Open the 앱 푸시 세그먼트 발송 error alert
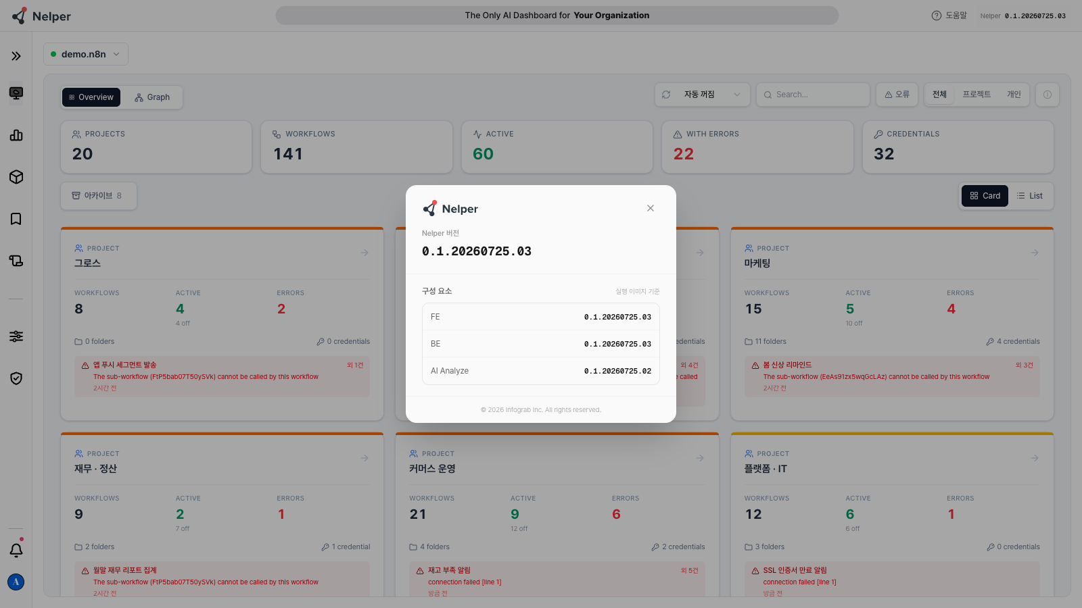Screen dimensions: 1082x608 [x=222, y=376]
